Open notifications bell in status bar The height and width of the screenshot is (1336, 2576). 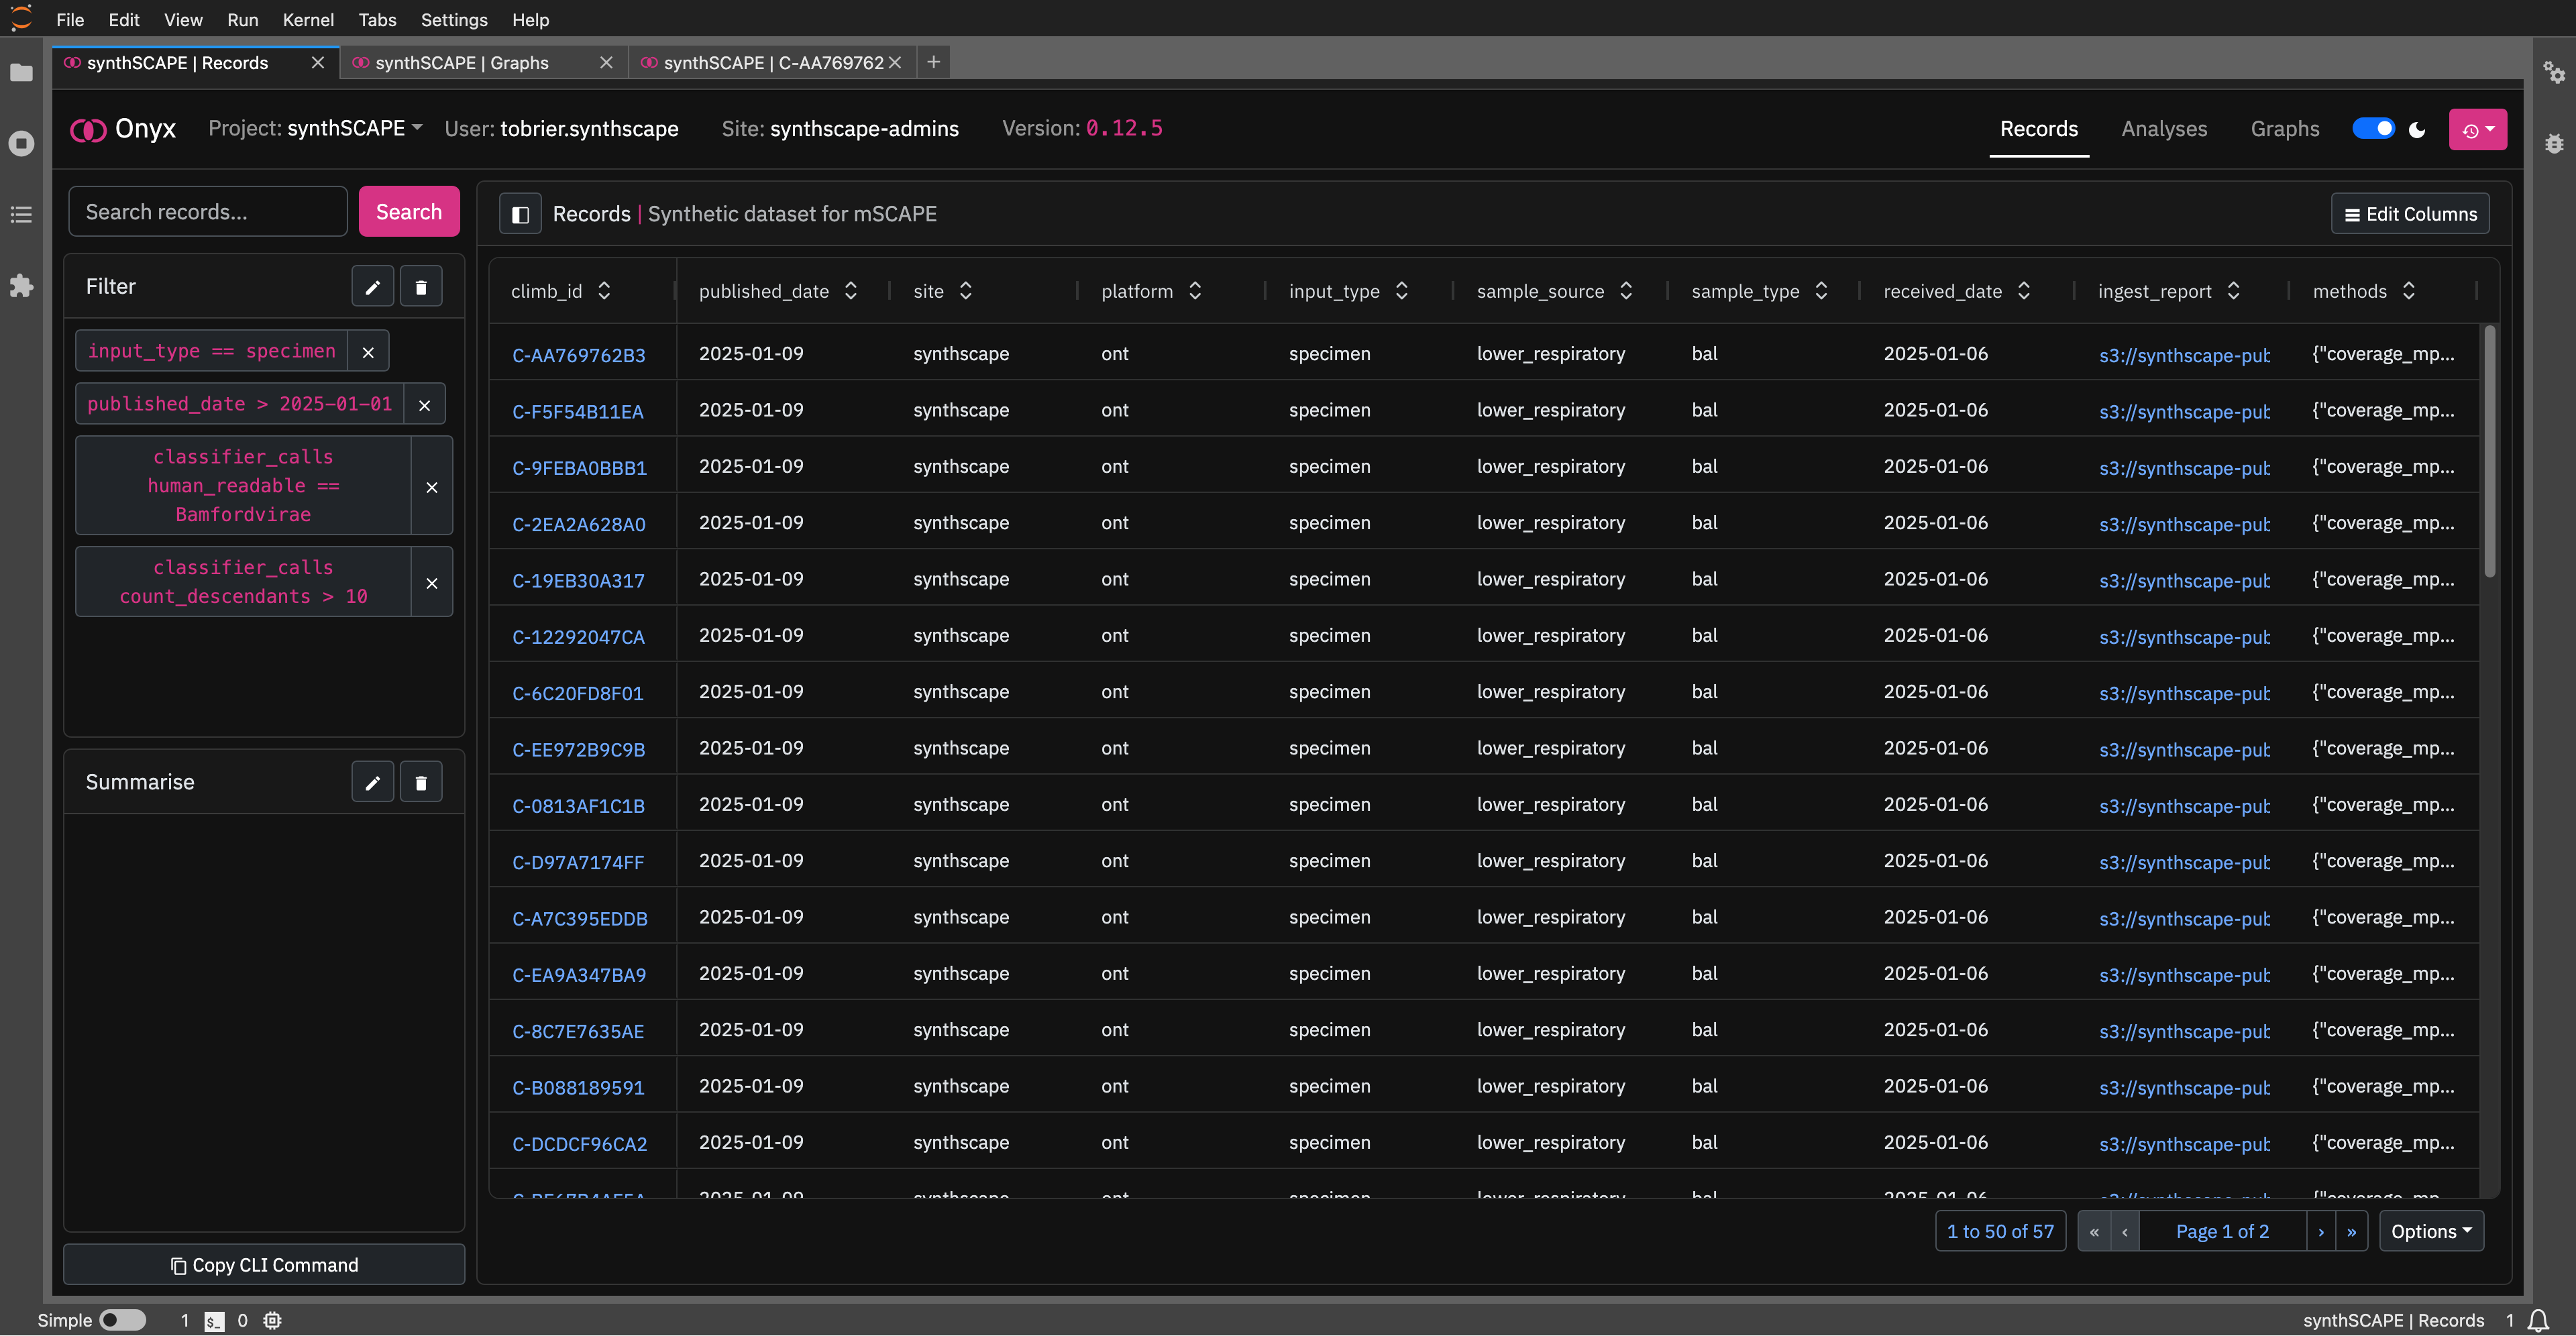[2538, 1321]
